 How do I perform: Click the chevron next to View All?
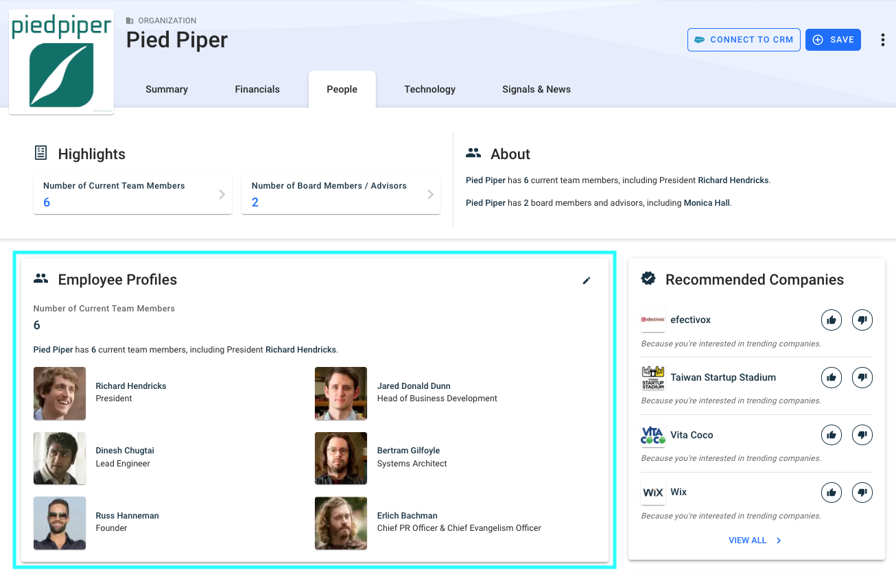coord(779,541)
